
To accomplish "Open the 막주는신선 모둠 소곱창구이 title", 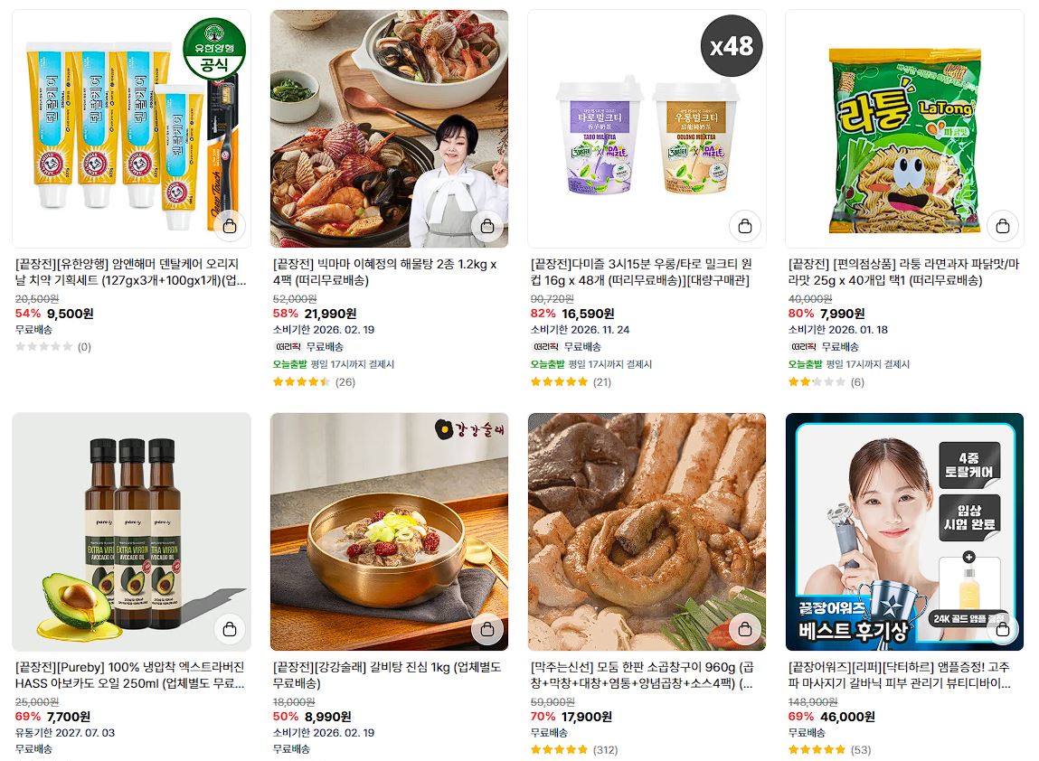I will point(642,675).
